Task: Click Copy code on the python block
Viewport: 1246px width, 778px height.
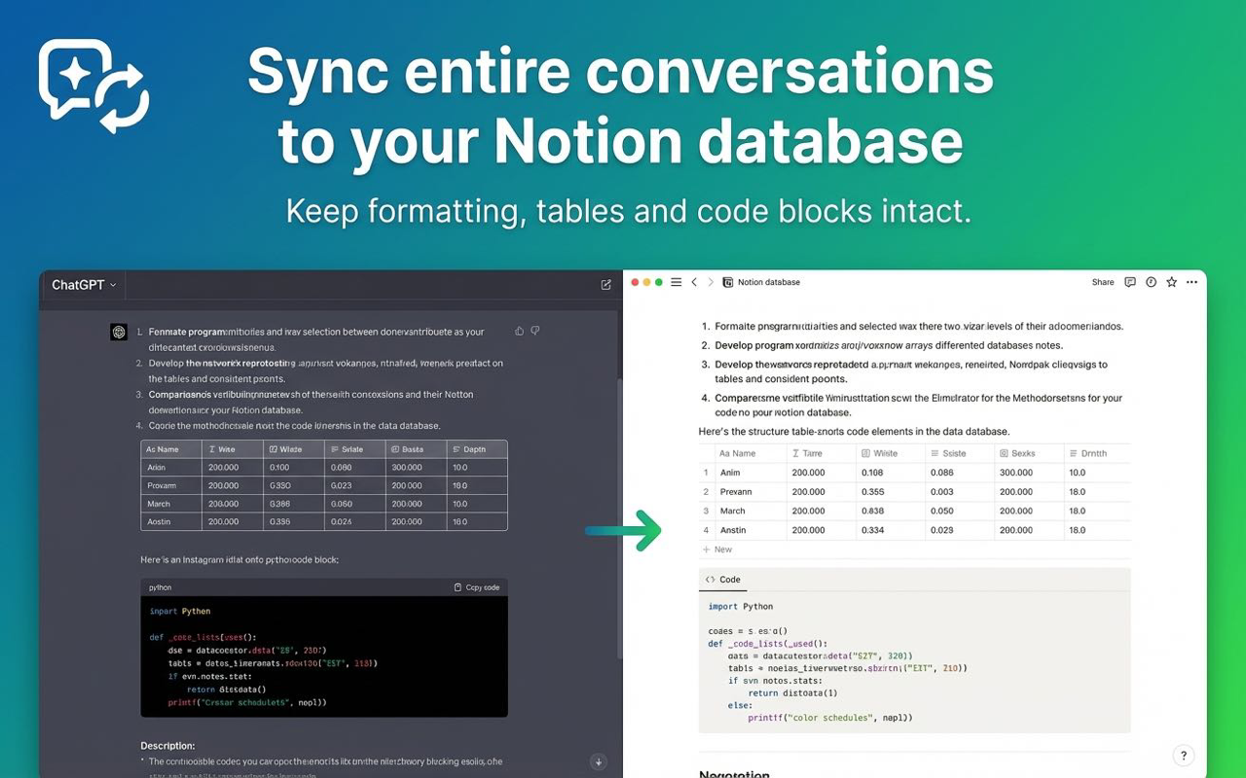Action: click(477, 587)
